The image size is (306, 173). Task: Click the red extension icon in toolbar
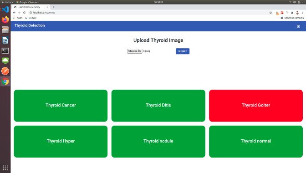pyautogui.click(x=282, y=13)
